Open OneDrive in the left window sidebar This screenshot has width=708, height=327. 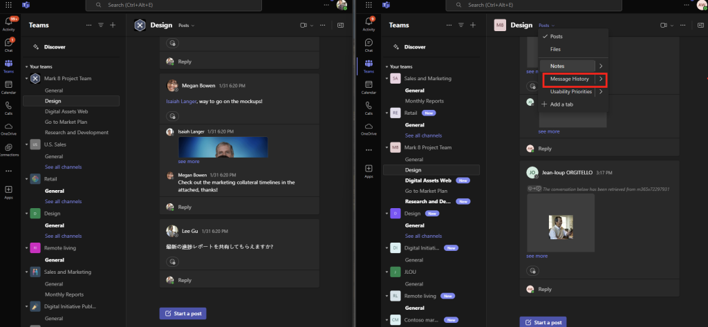click(x=8, y=129)
